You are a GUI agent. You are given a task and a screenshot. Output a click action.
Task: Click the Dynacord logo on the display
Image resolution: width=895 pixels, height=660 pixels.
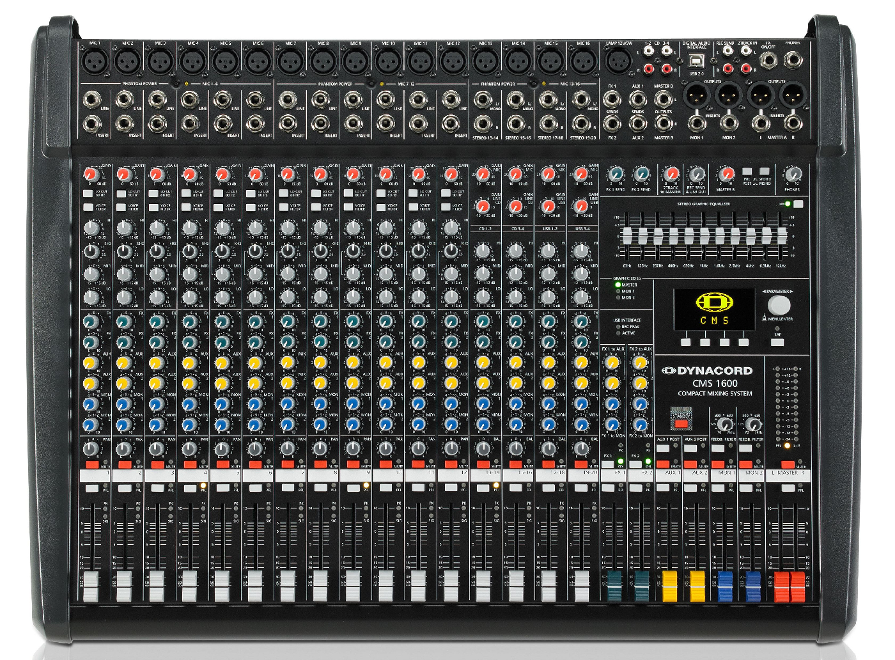click(x=715, y=302)
